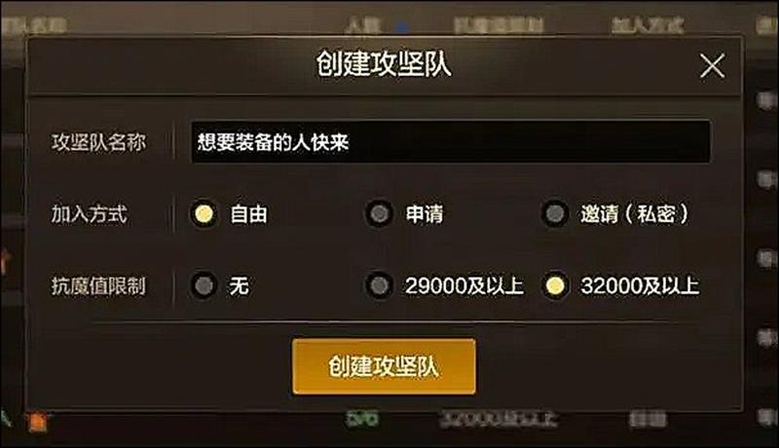The height and width of the screenshot is (448, 779).
Task: Click the blurred 32000及以上 entry in the bottom row
Action: [498, 419]
